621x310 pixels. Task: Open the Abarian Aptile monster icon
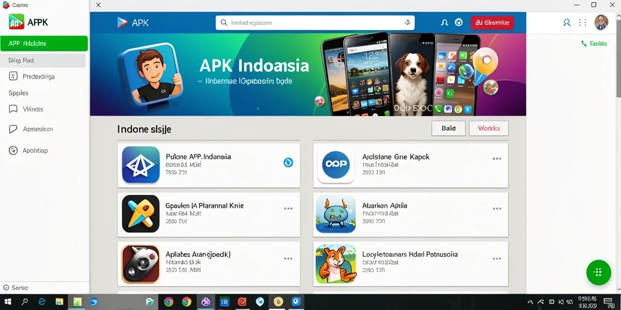tap(336, 214)
